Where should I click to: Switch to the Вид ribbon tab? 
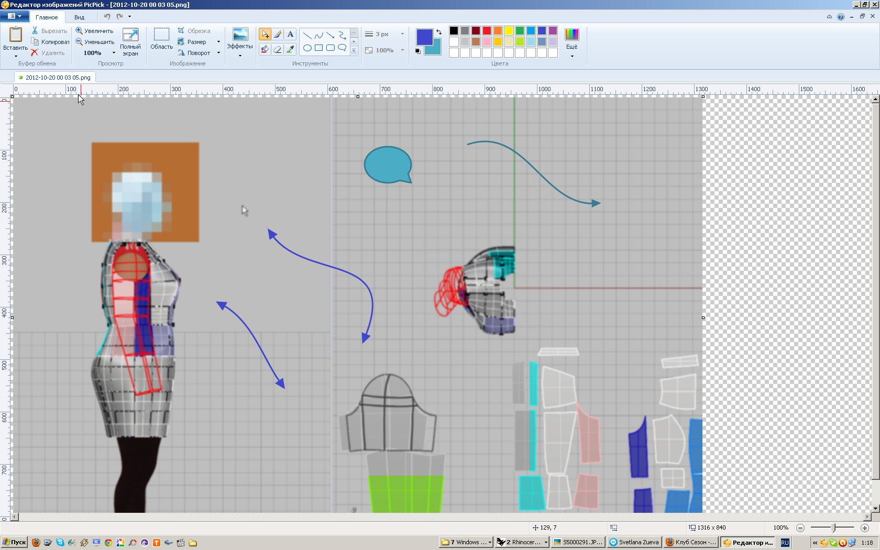click(79, 17)
